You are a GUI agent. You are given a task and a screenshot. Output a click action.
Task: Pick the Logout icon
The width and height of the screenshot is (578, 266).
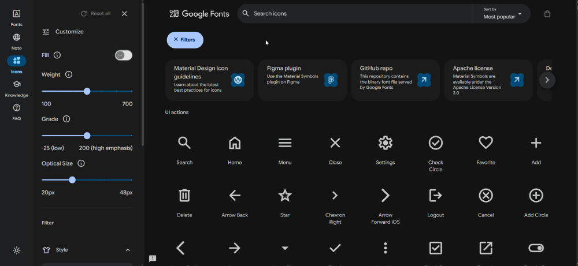pos(436,196)
